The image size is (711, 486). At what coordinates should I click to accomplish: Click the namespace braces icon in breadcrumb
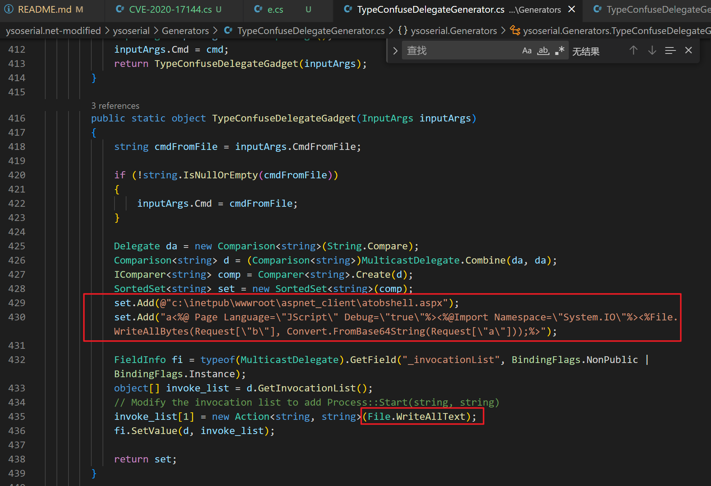tap(403, 30)
